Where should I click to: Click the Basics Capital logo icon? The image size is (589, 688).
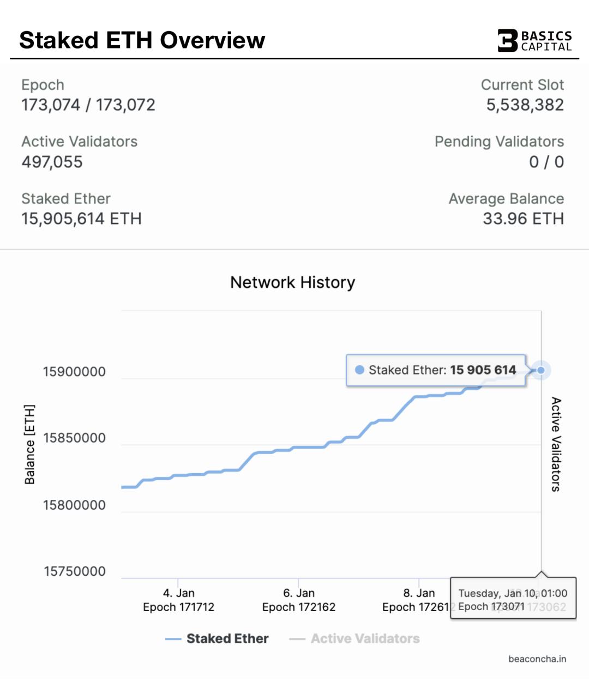pyautogui.click(x=507, y=40)
